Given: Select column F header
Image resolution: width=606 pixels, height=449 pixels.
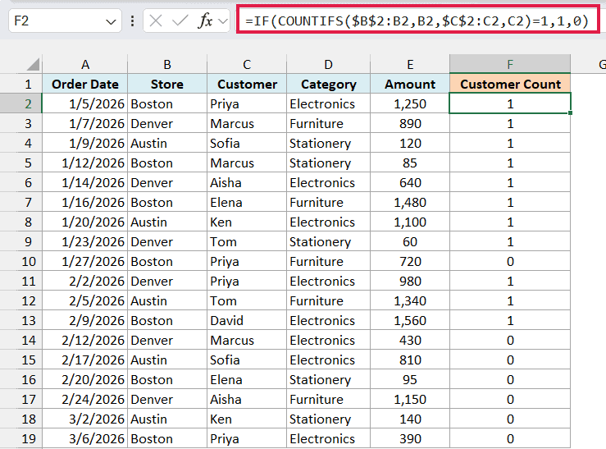Looking at the screenshot, I should click(510, 64).
